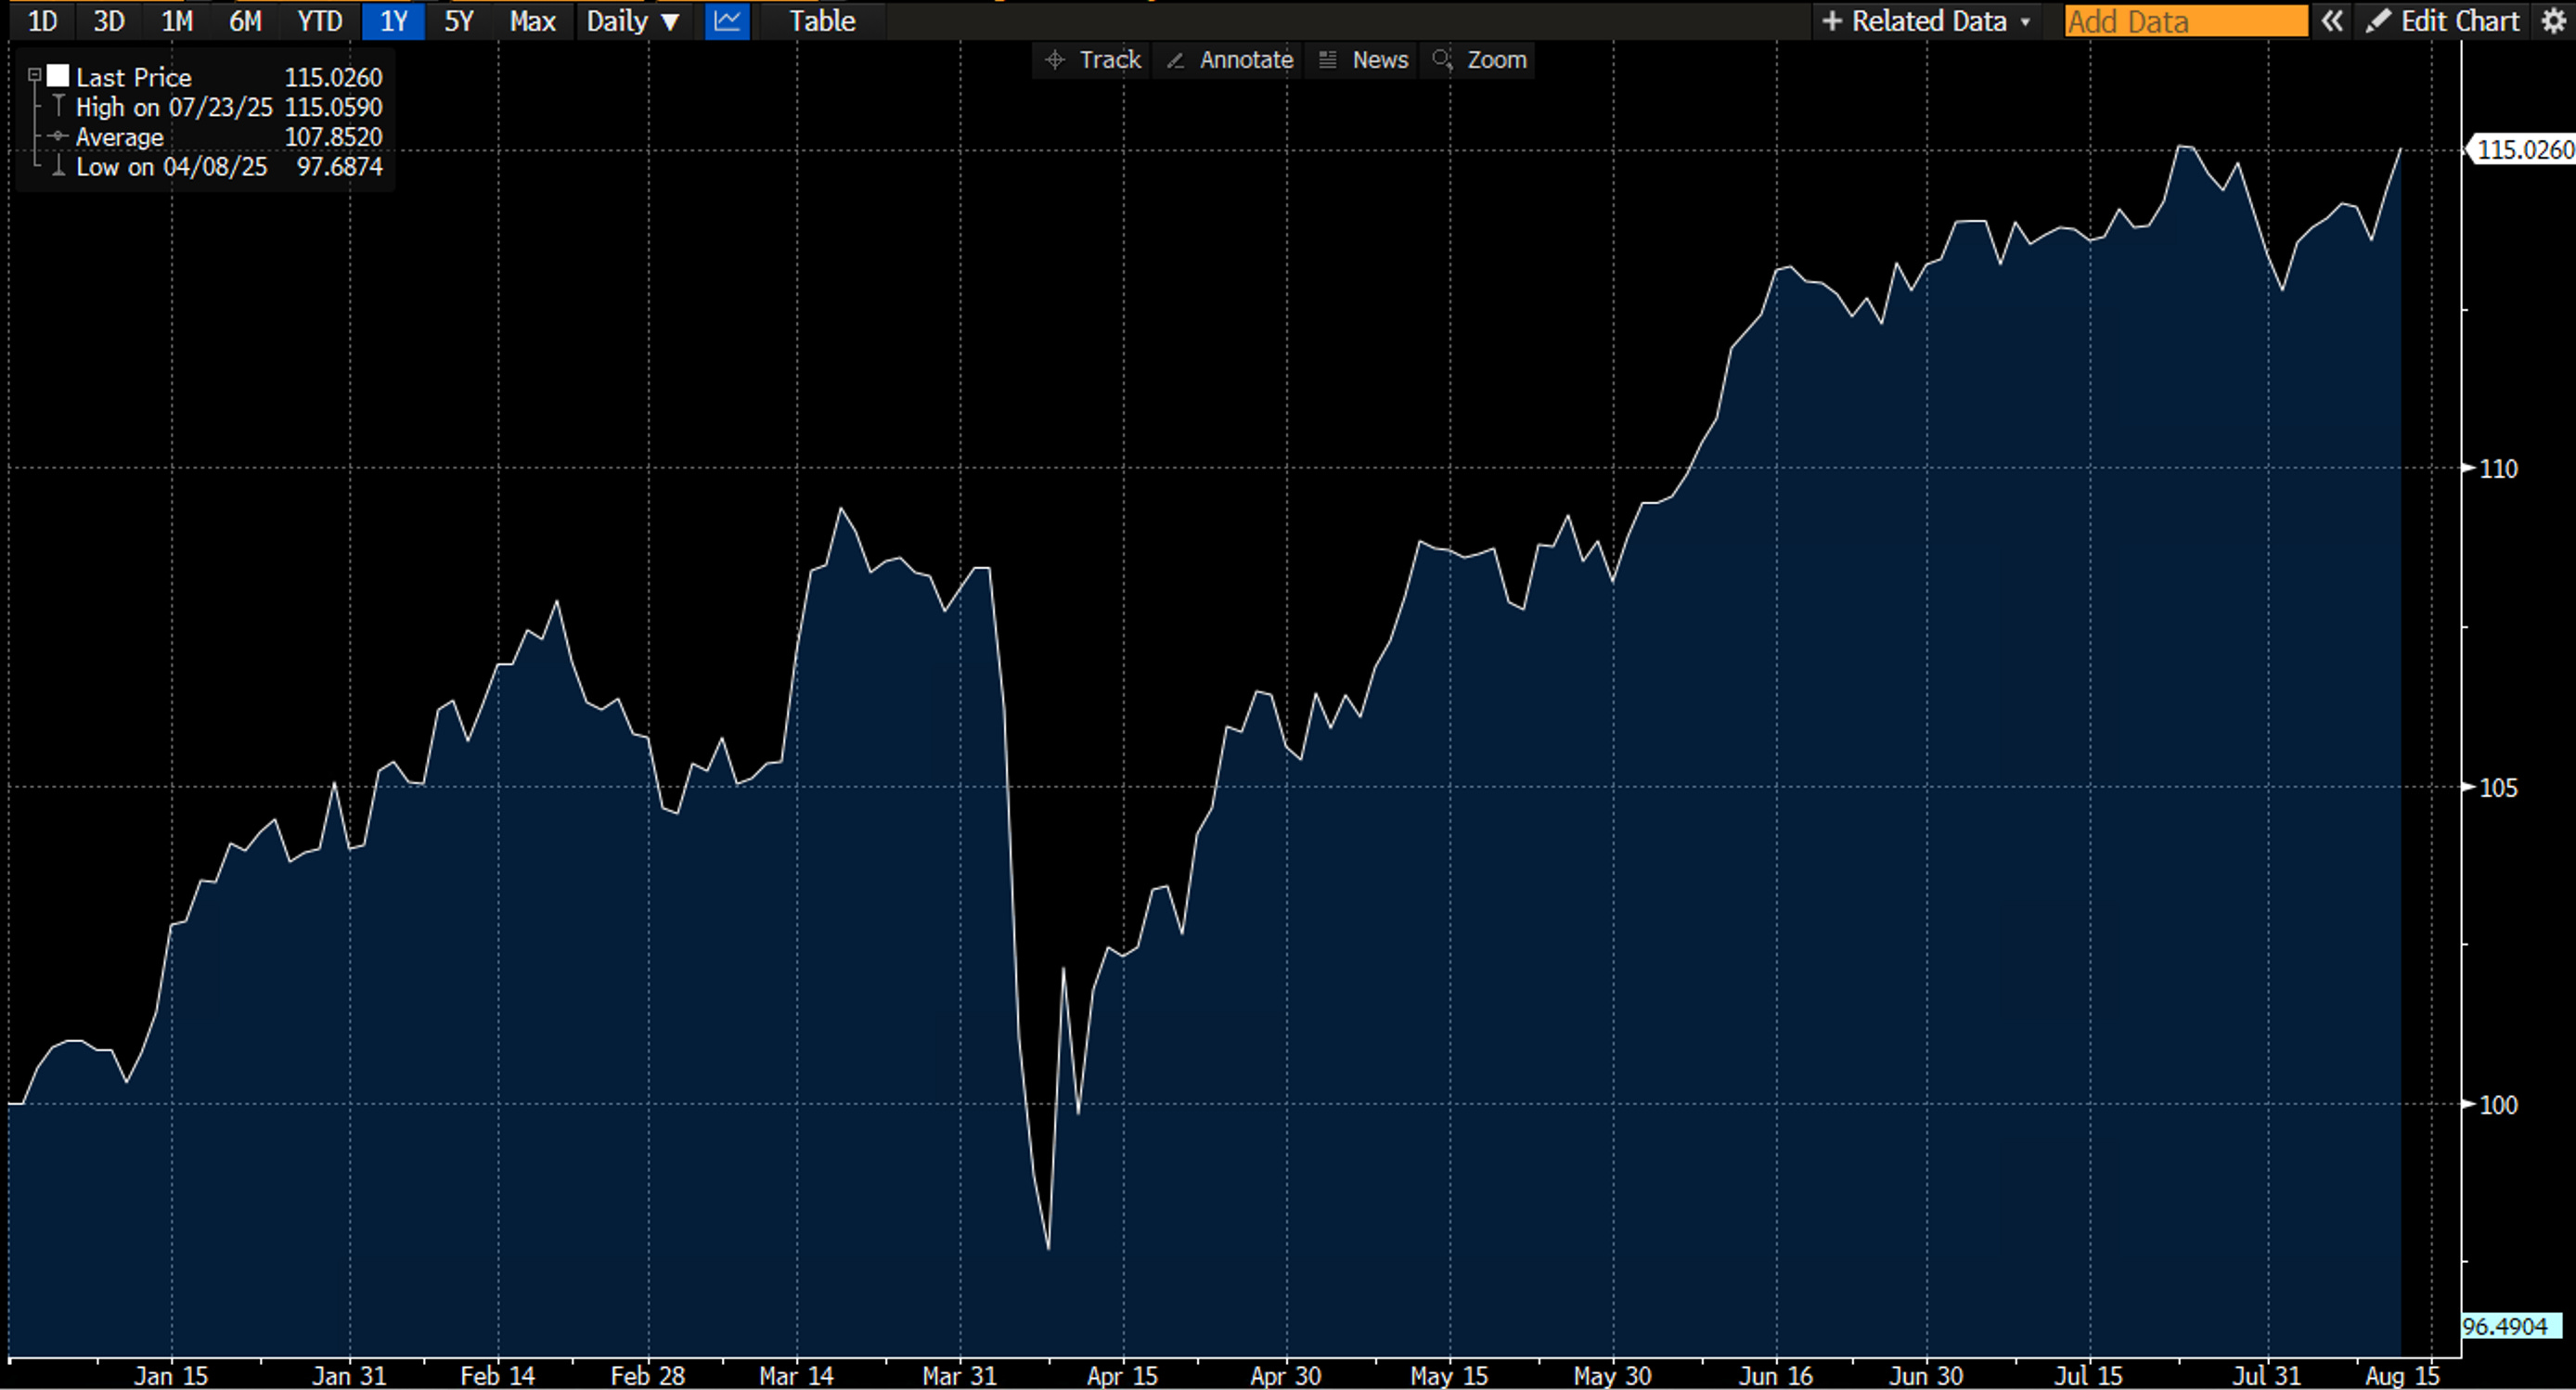Click the 1M range button
2576x1390 pixels.
tap(177, 21)
